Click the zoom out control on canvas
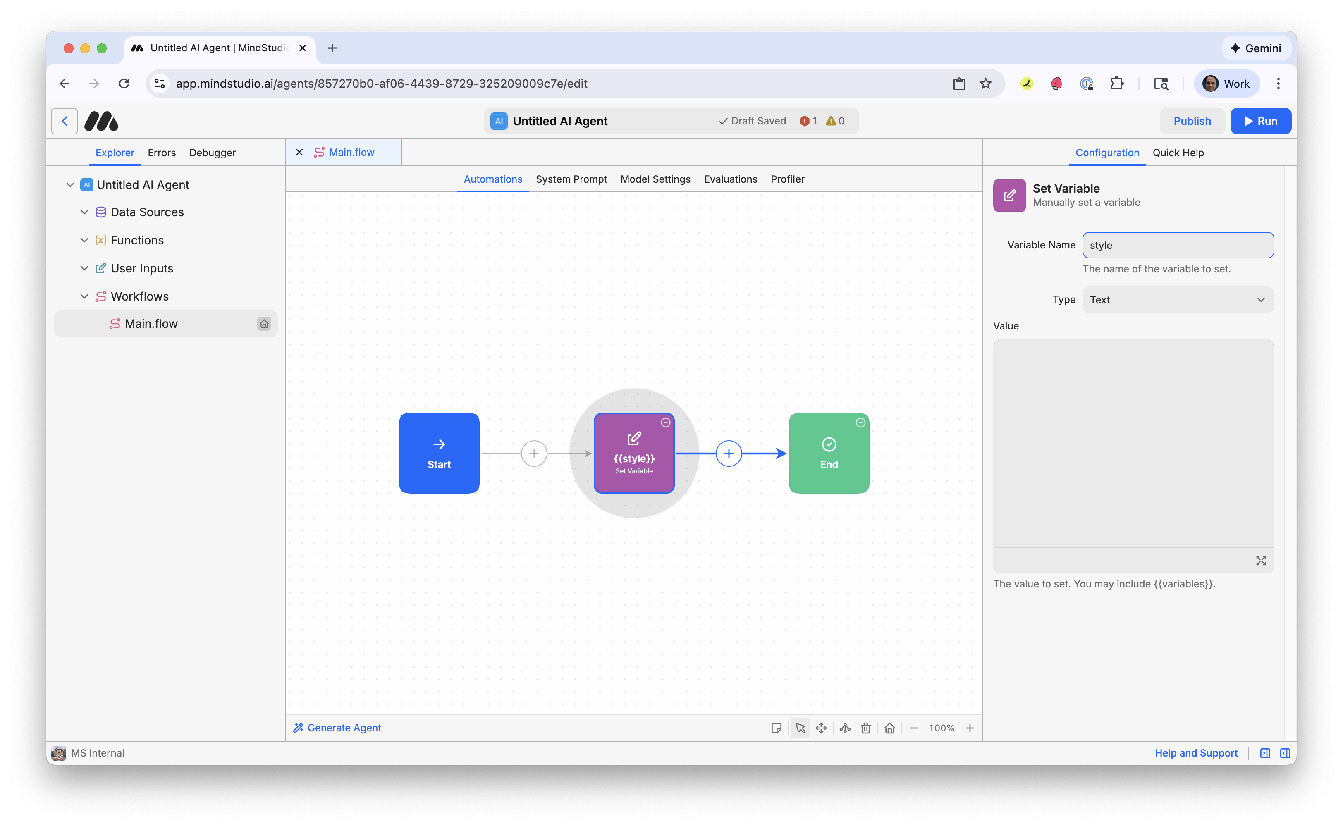Viewport: 1343px width, 826px height. point(913,728)
